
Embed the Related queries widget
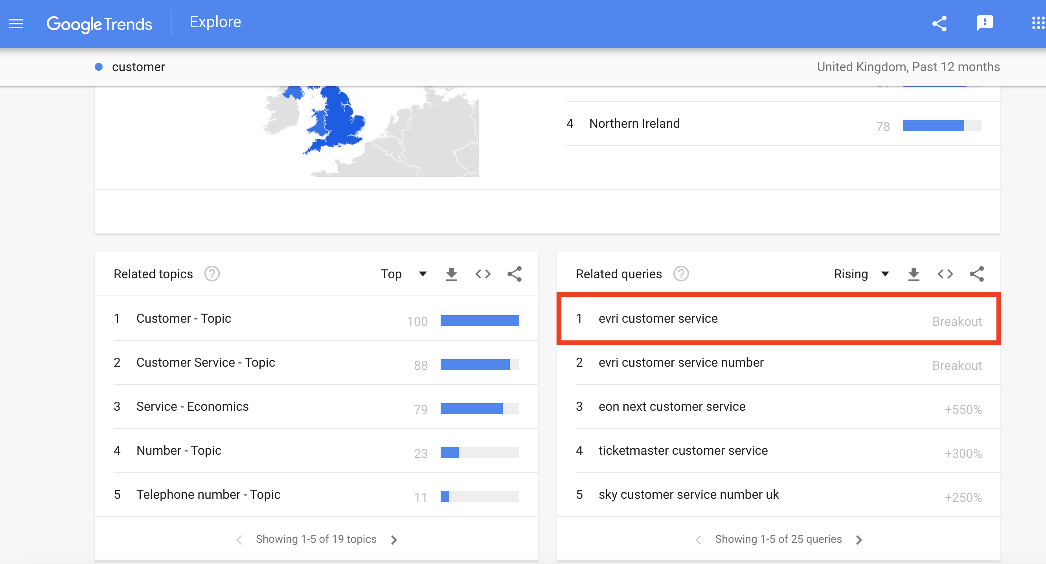click(945, 274)
